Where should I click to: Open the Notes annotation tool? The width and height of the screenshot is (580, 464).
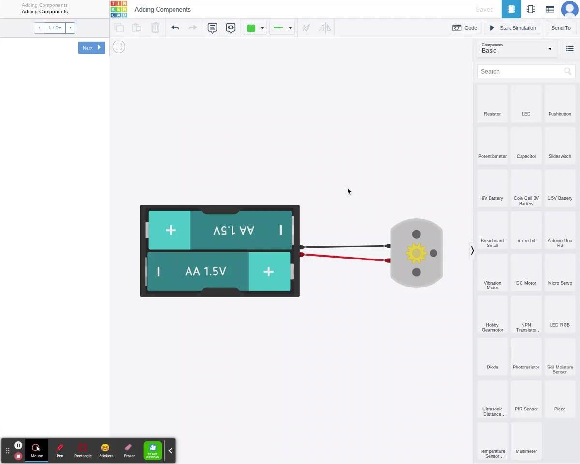[212, 28]
